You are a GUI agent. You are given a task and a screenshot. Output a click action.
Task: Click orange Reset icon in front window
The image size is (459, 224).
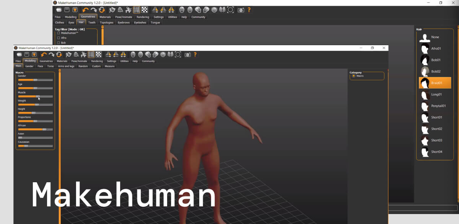59,55
